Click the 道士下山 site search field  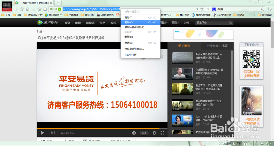[212, 23]
